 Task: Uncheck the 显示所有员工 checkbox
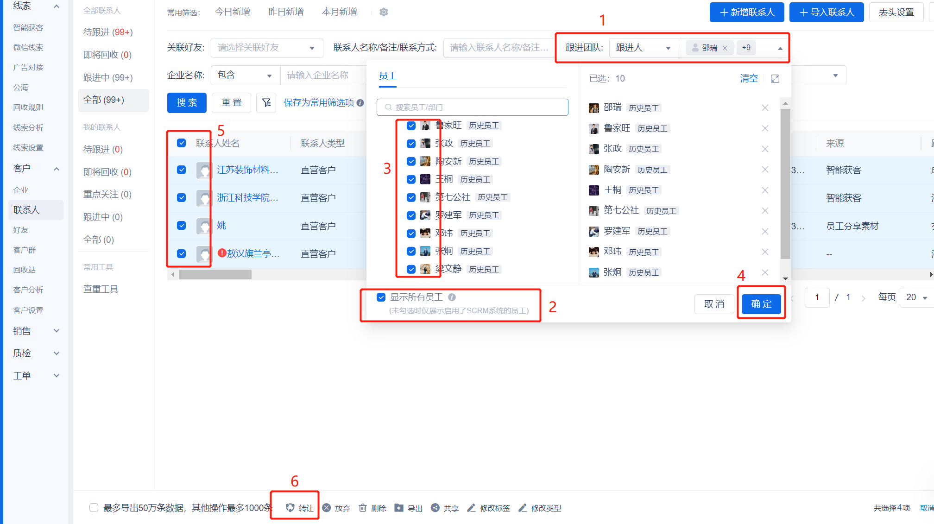tap(381, 297)
